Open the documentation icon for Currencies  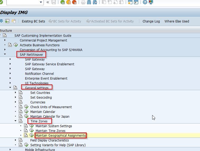21,102
